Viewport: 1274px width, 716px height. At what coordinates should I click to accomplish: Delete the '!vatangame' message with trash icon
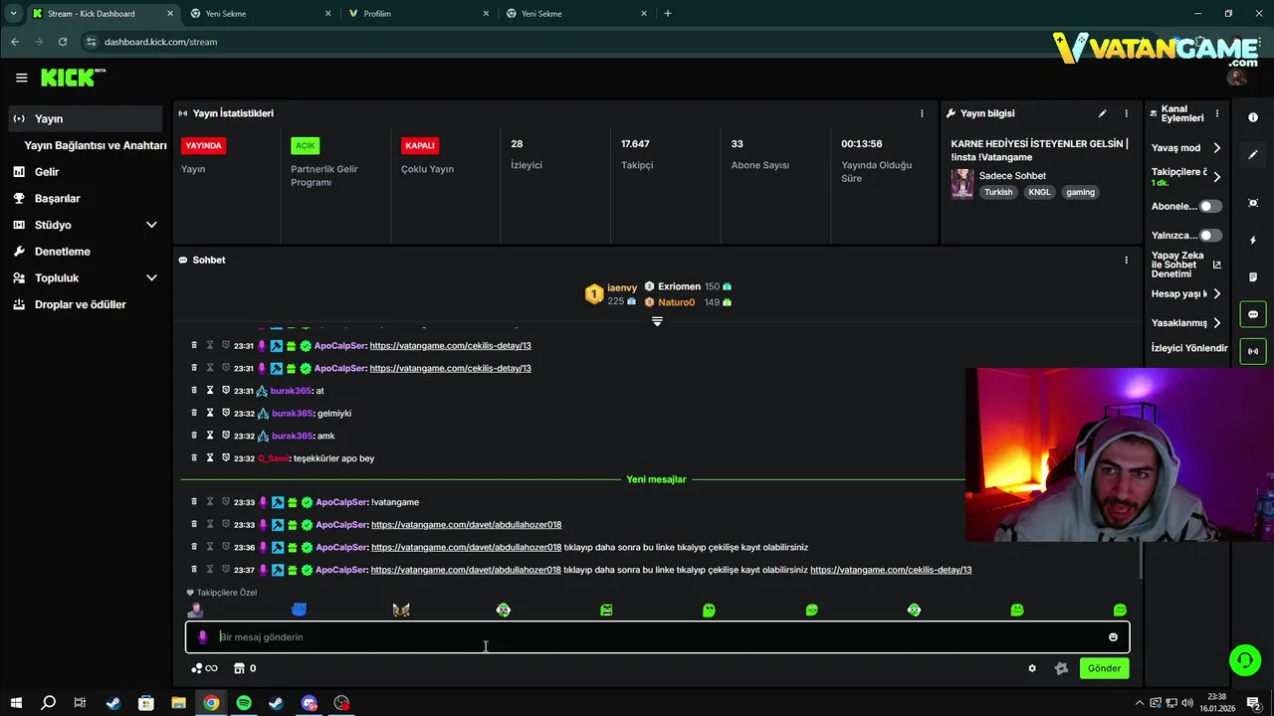194,502
